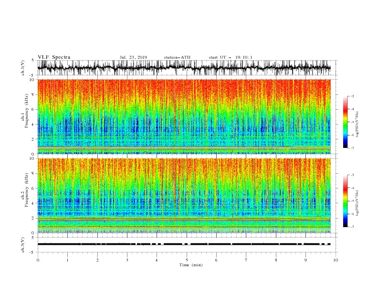Click time axis tick label '8'

[x=276, y=260]
